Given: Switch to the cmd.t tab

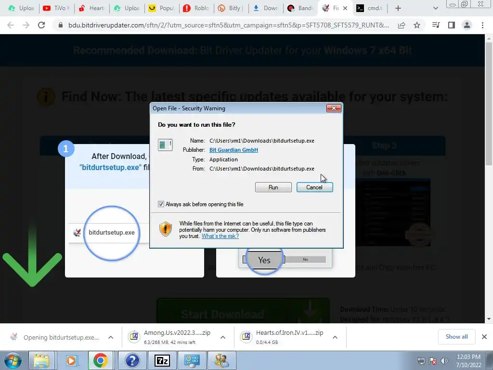Looking at the screenshot, I should point(370,8).
